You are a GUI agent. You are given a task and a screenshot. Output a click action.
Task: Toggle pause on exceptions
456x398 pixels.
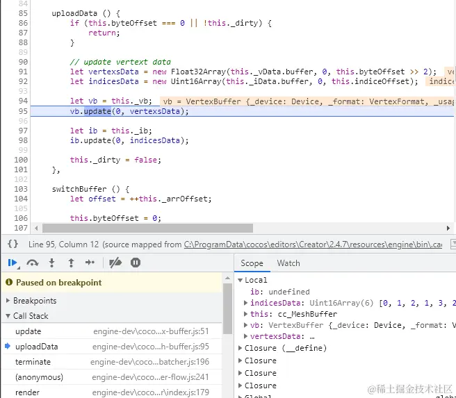click(x=136, y=263)
